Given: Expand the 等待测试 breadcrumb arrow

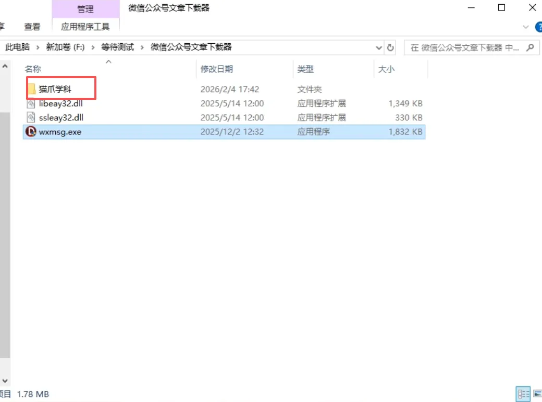Looking at the screenshot, I should pos(142,47).
